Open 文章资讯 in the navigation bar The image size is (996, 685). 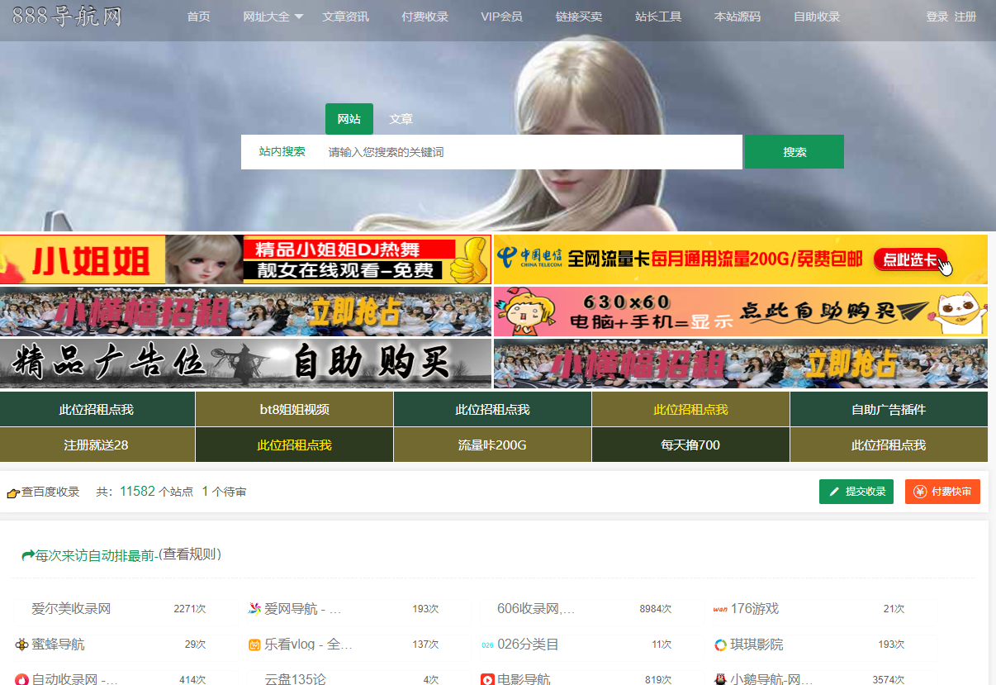(345, 17)
